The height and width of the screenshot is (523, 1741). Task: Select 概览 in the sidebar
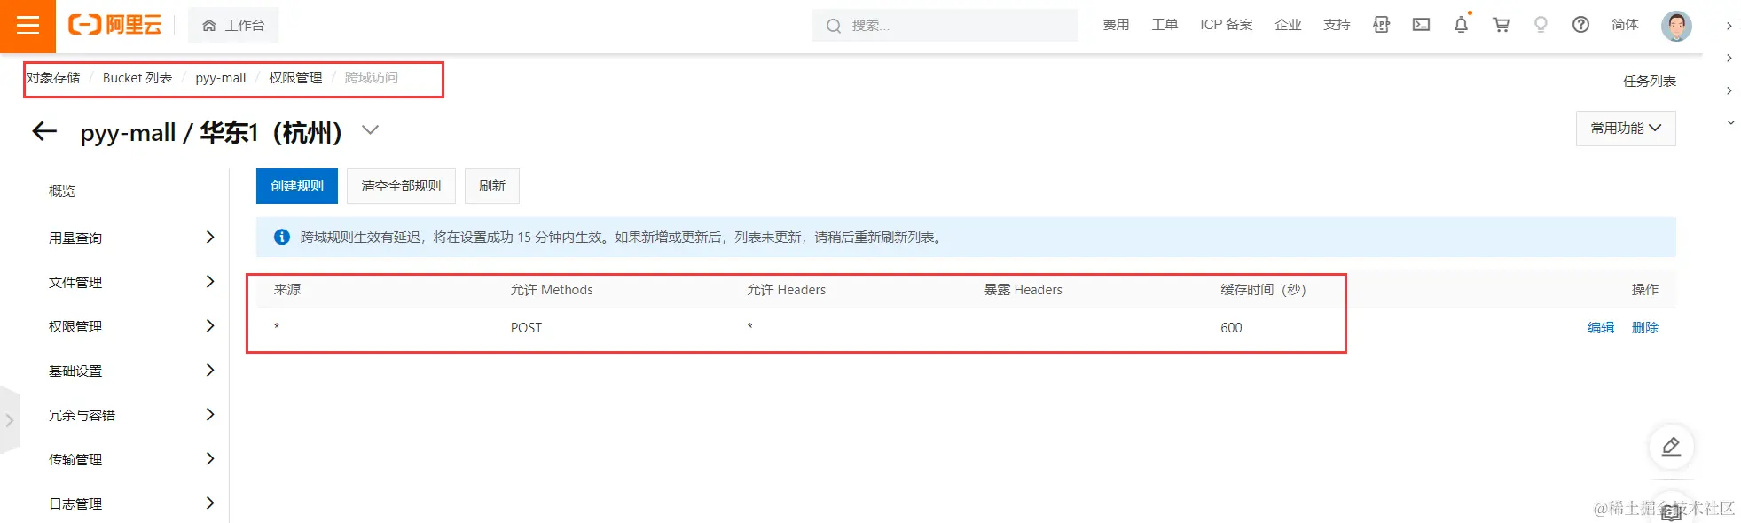tap(62, 191)
